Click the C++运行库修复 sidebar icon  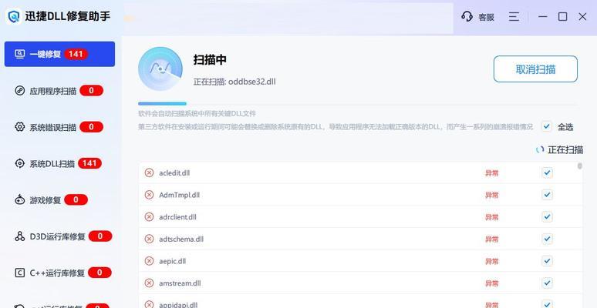click(21, 273)
